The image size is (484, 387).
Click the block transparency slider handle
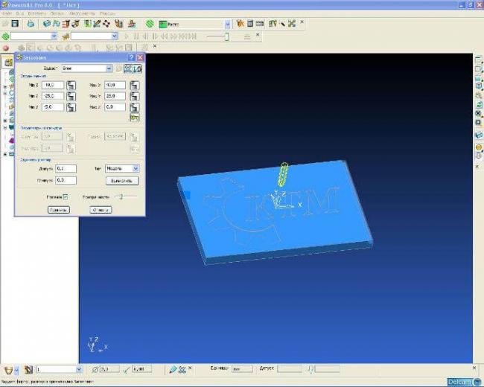coord(121,196)
